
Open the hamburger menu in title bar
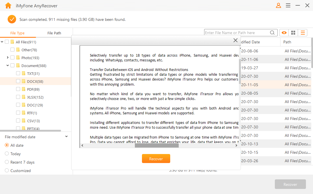pos(288,5)
